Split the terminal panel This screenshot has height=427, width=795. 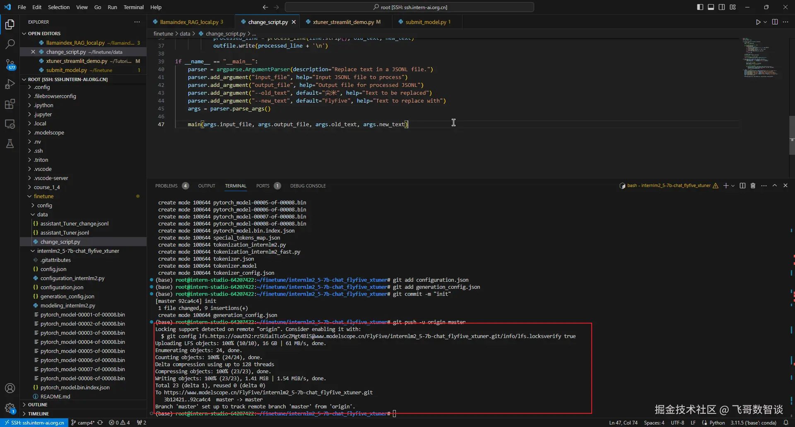(742, 186)
